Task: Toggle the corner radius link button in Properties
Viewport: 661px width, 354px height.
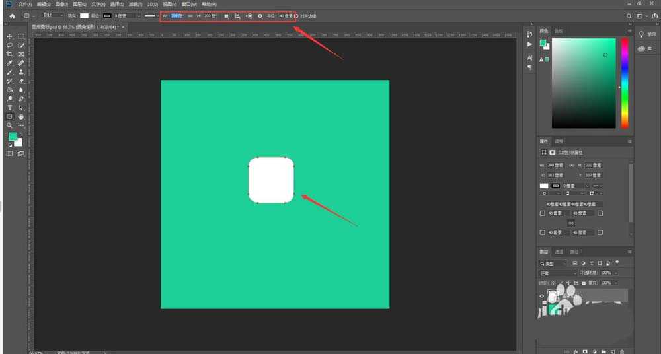Action: coord(571,223)
